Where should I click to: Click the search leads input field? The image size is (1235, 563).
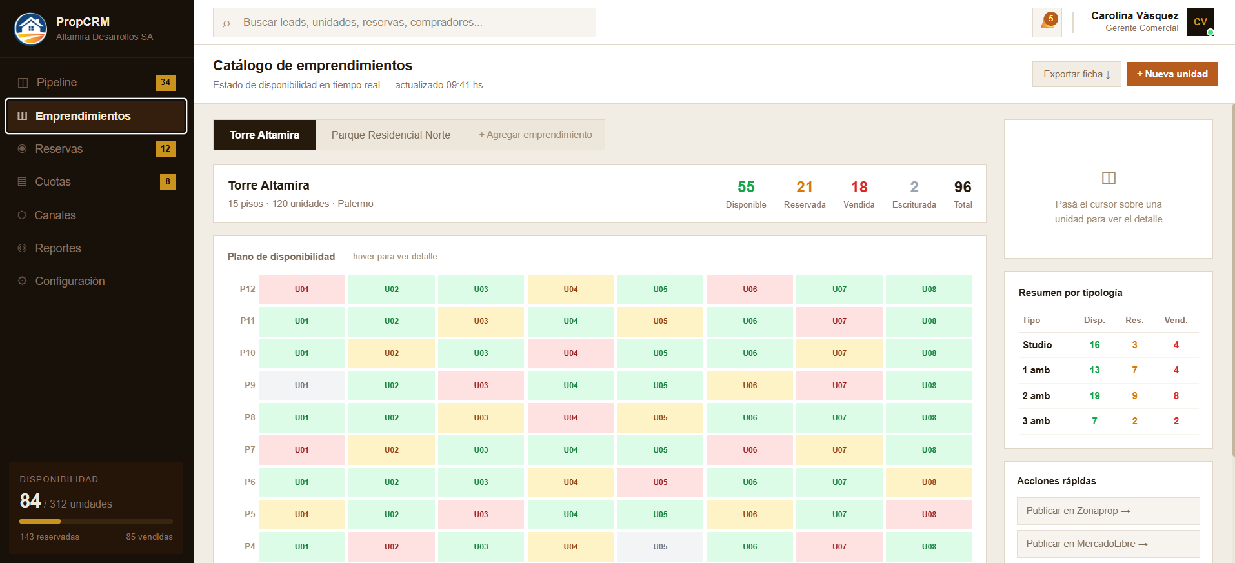click(x=405, y=23)
